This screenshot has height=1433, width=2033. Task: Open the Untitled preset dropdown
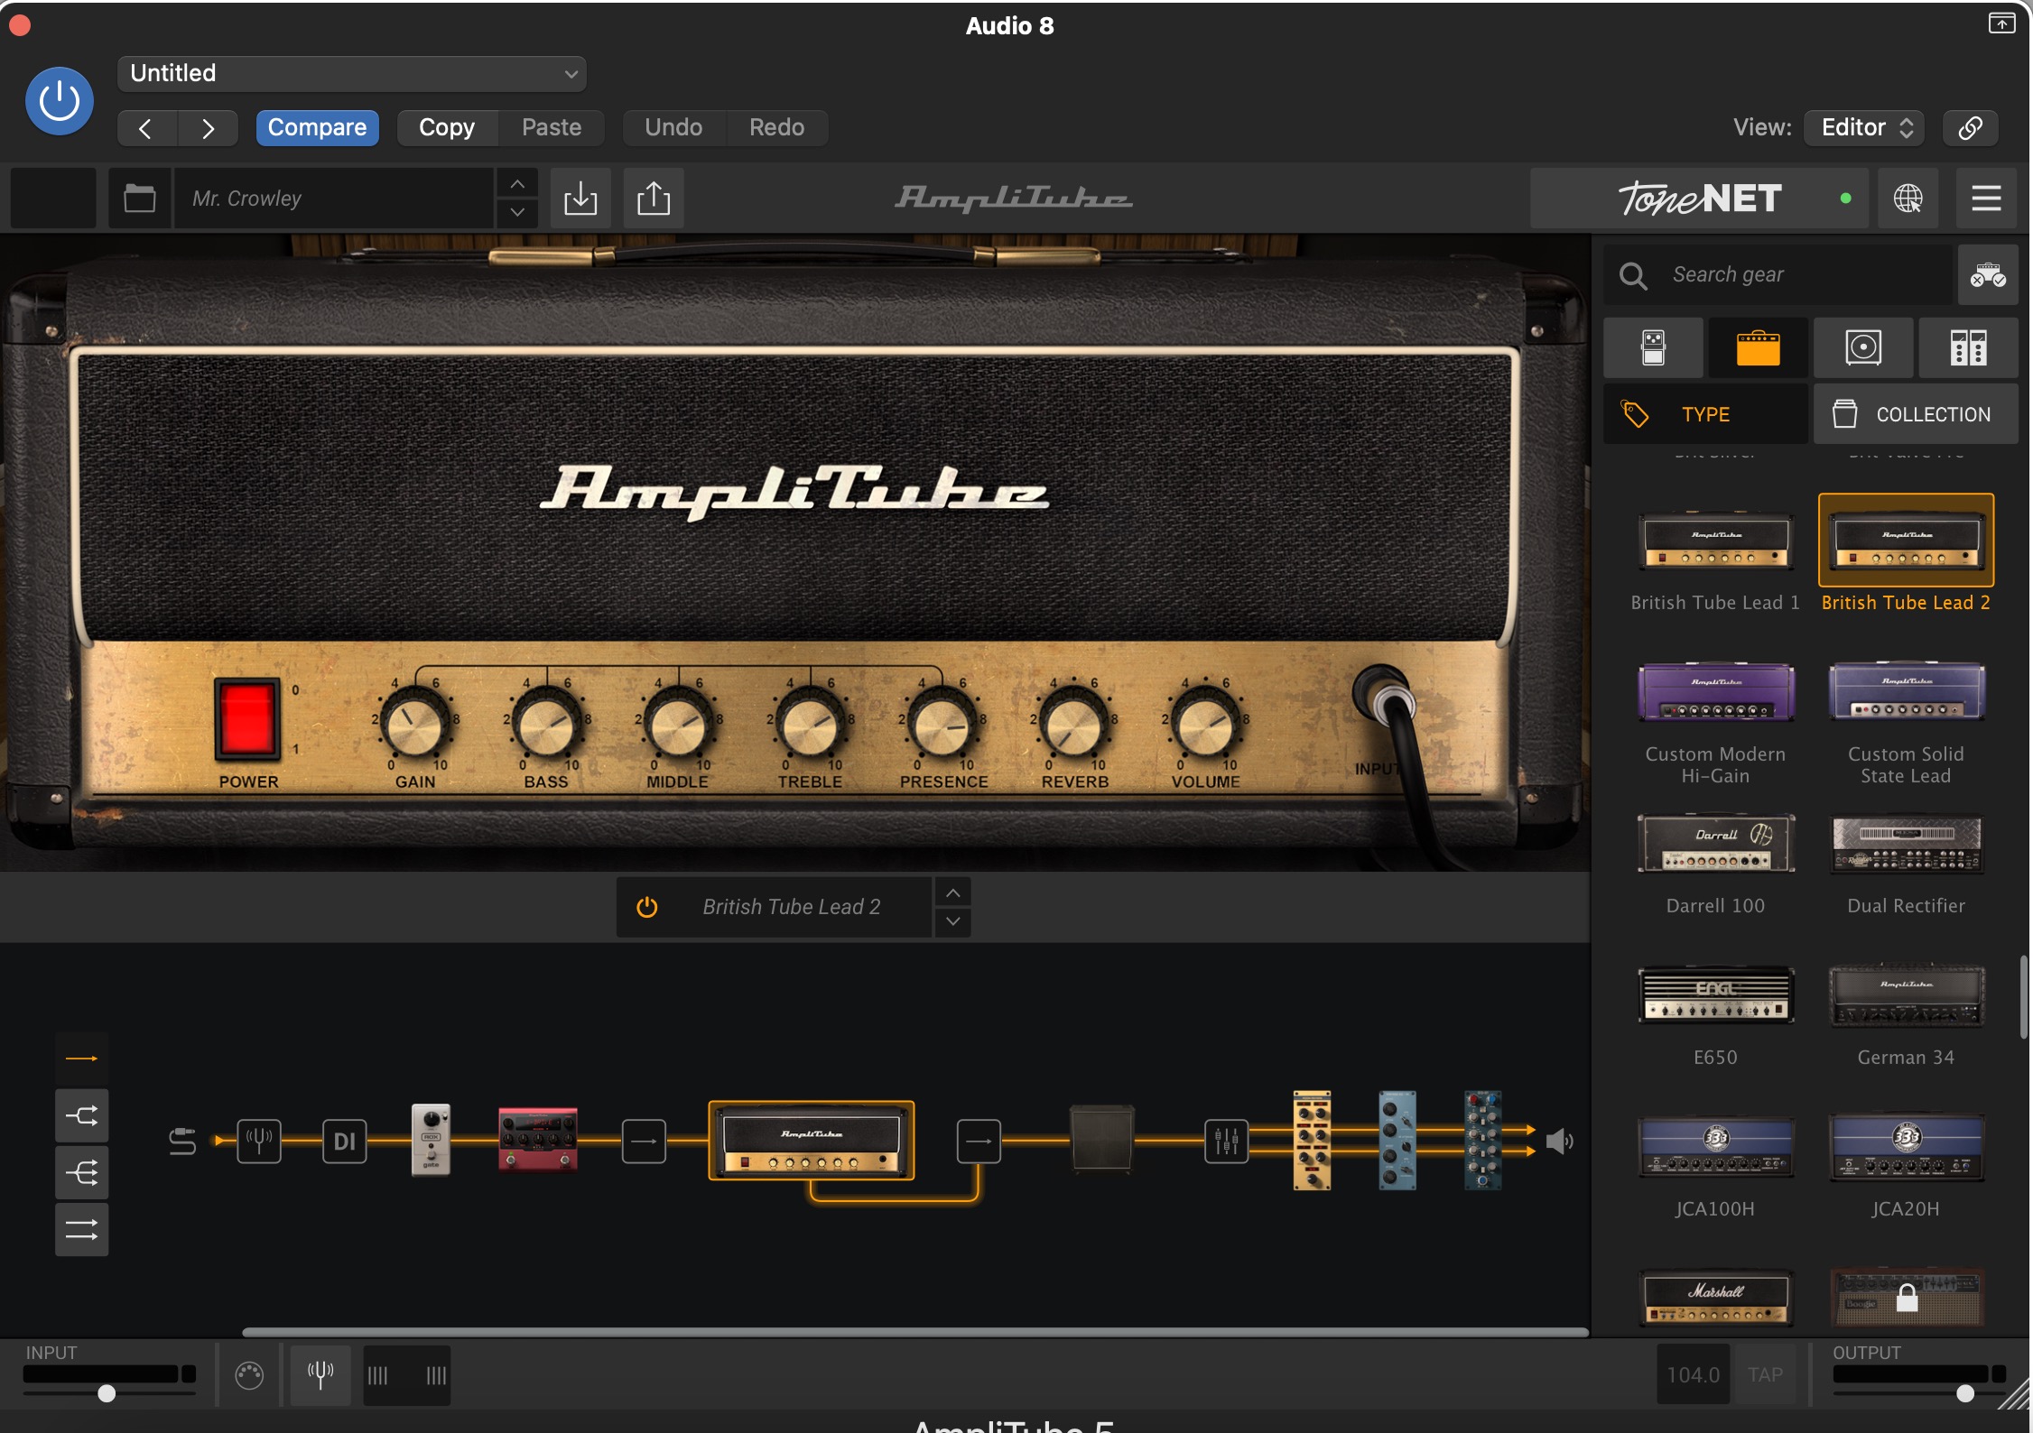tap(352, 73)
